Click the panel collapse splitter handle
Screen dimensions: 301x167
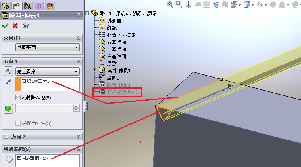tap(86, 106)
